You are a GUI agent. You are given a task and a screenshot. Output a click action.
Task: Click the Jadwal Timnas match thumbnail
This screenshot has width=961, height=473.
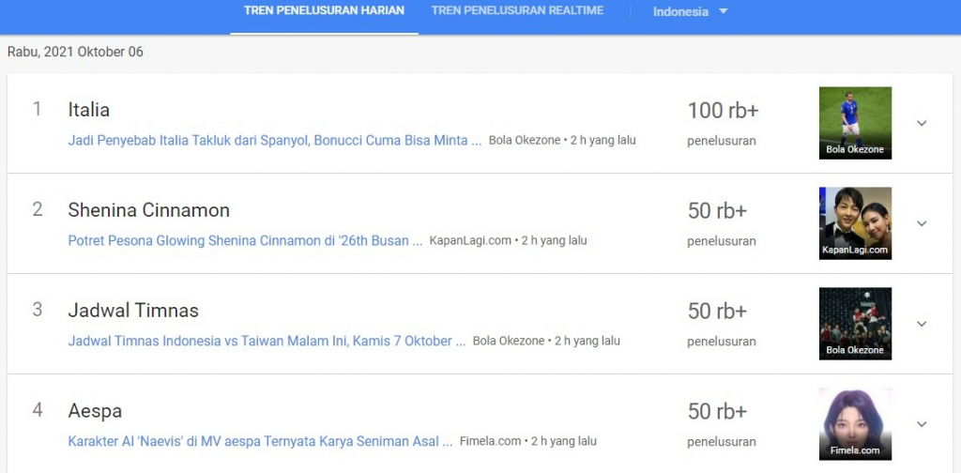pyautogui.click(x=855, y=324)
